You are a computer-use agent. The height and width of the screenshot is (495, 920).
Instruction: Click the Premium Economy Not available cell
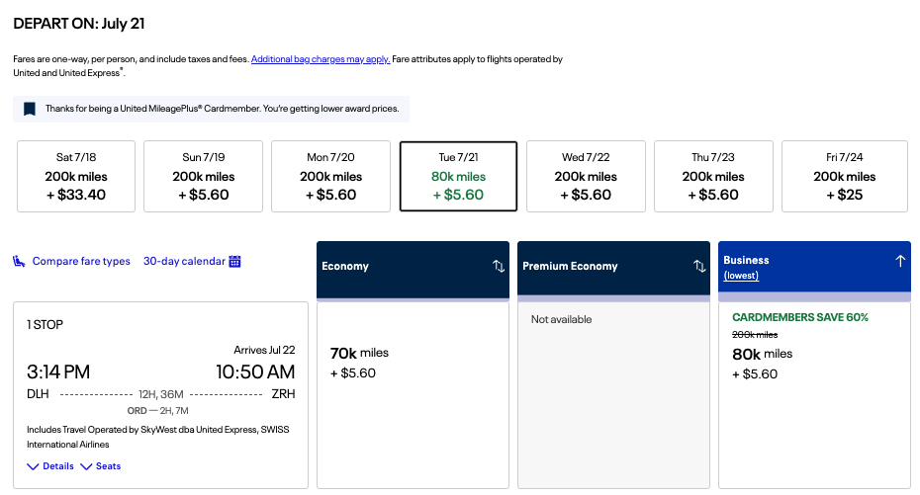pyautogui.click(x=613, y=395)
